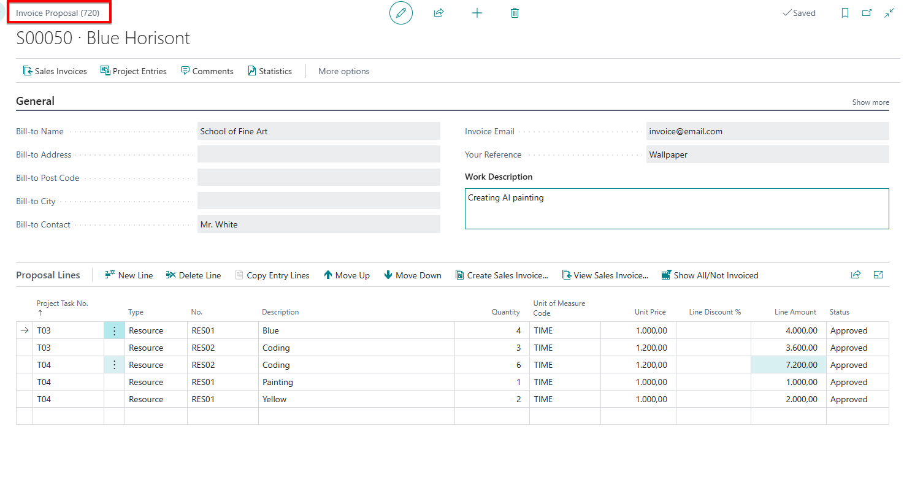Click Unit Price column header
This screenshot has width=923, height=477.
pyautogui.click(x=650, y=312)
